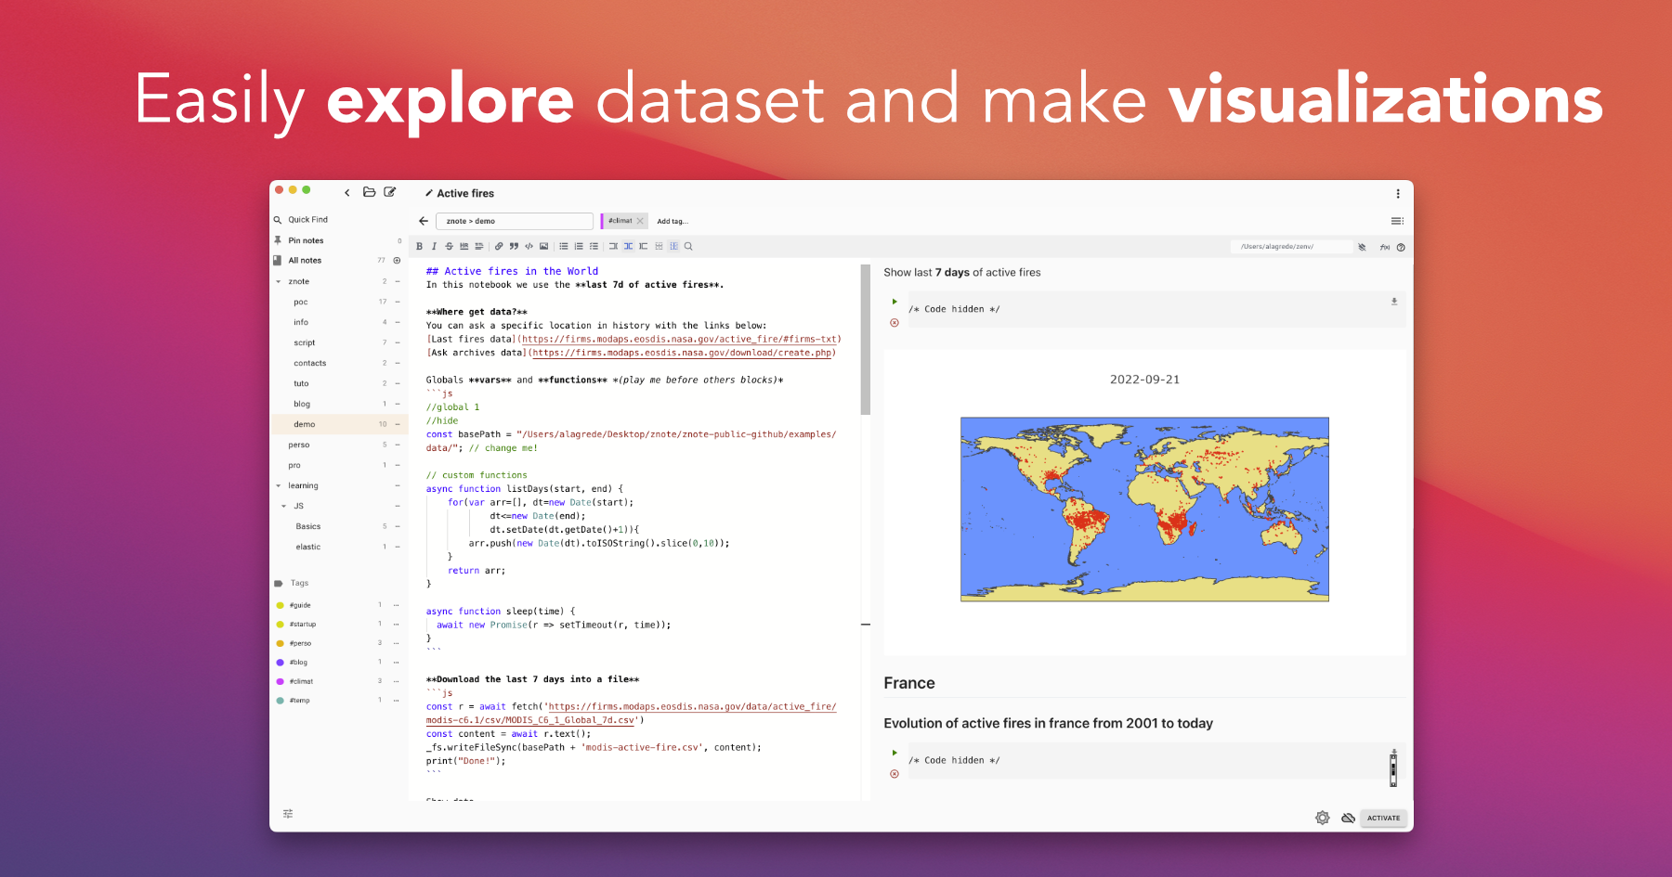Open the settings gear at bottom right
The width and height of the screenshot is (1672, 877).
tap(1322, 818)
